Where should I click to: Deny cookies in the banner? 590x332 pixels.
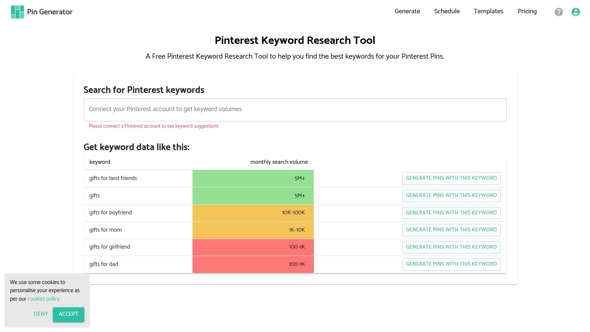(41, 314)
